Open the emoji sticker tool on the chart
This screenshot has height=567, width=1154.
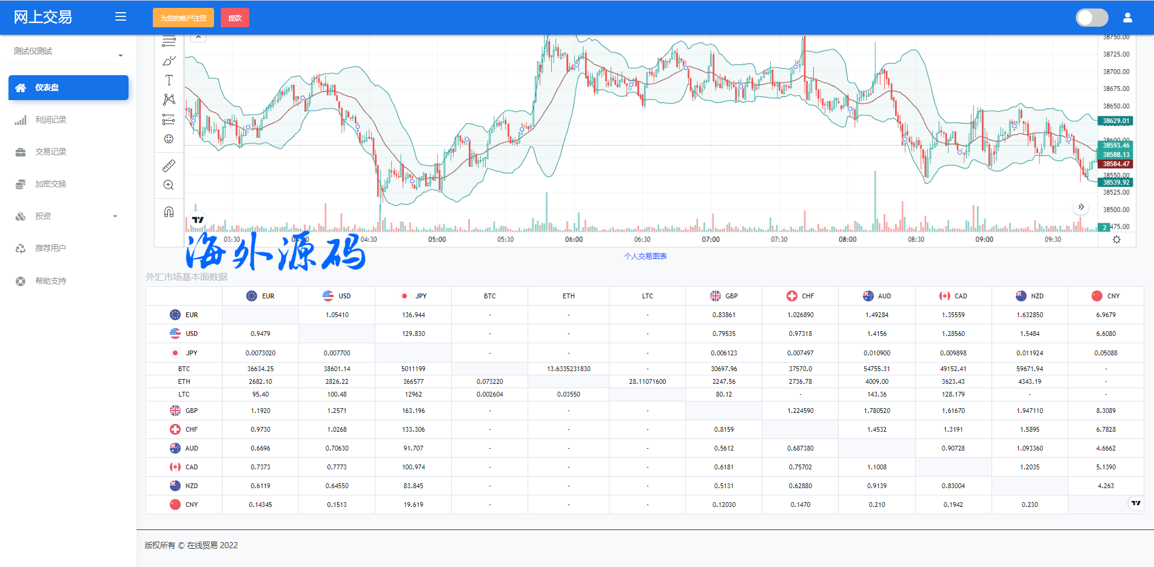point(169,138)
